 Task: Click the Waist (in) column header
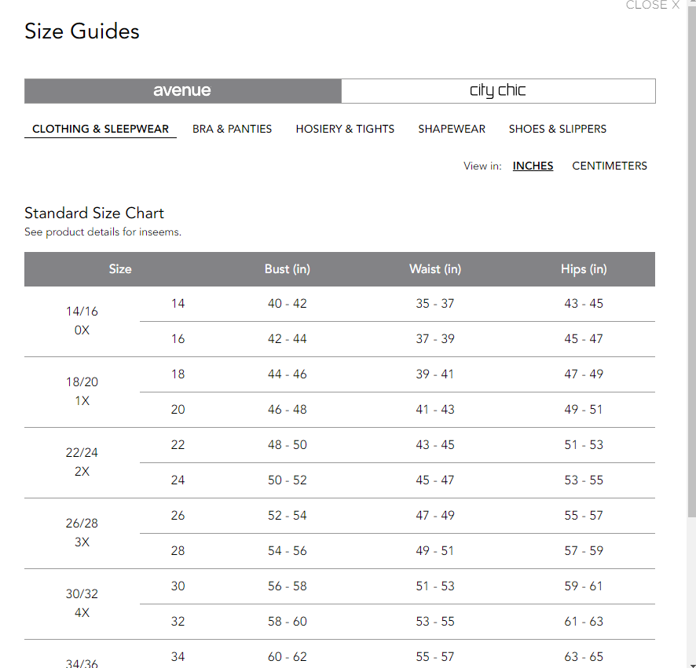(435, 269)
